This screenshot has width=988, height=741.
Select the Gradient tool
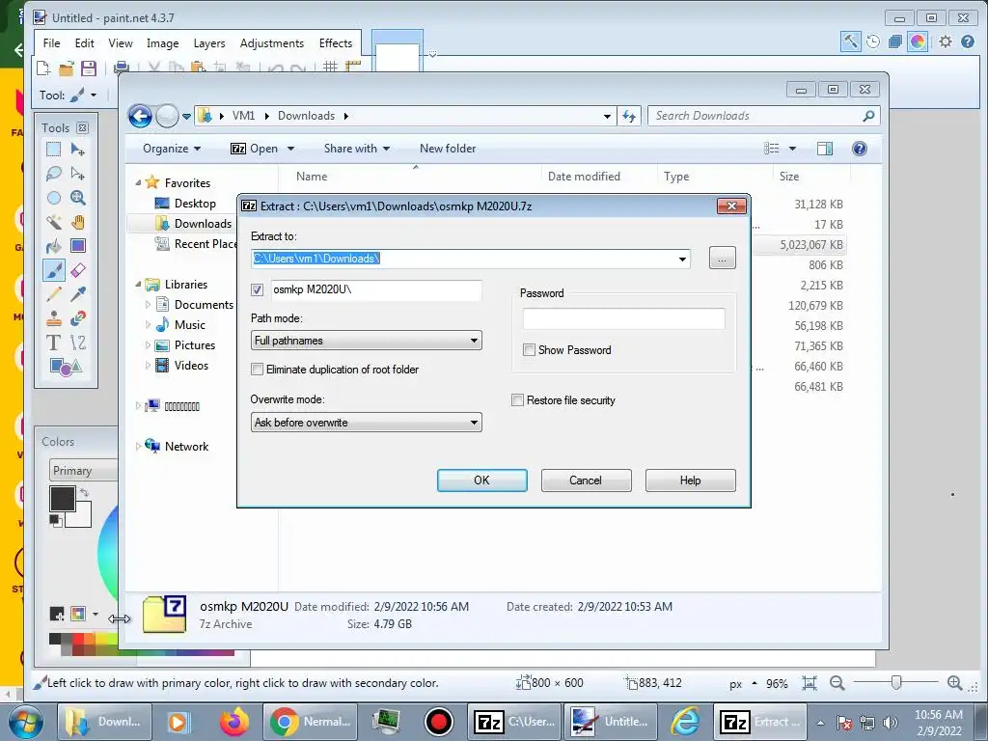[x=78, y=246]
